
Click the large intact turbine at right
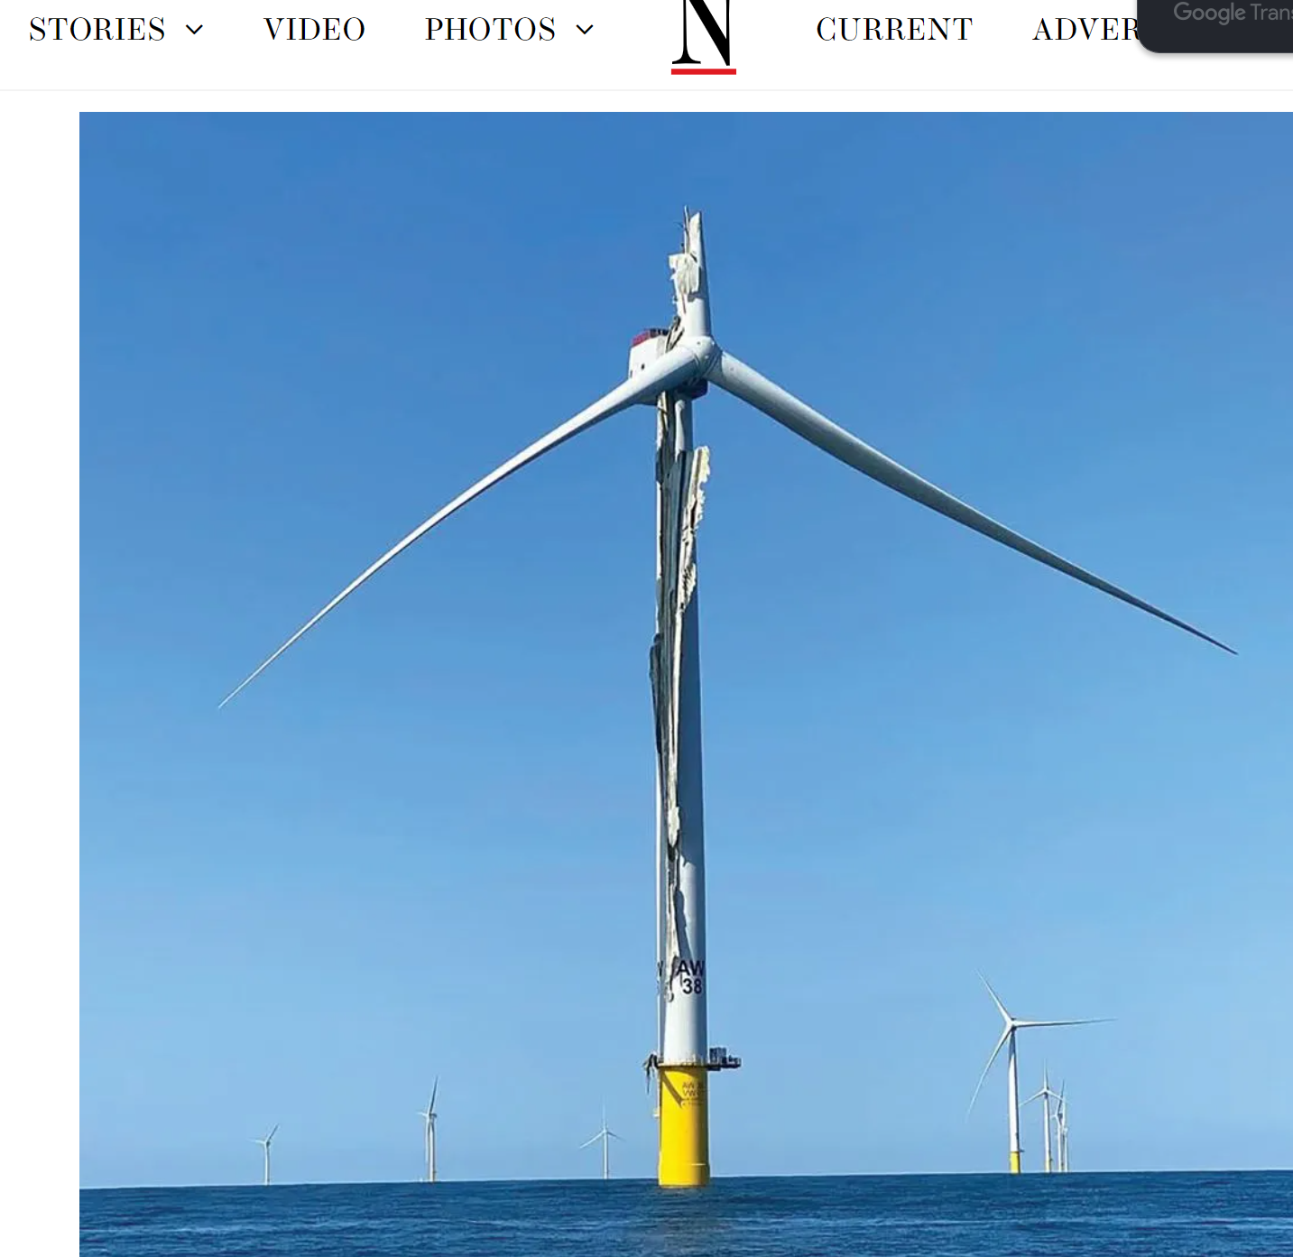click(1012, 1065)
